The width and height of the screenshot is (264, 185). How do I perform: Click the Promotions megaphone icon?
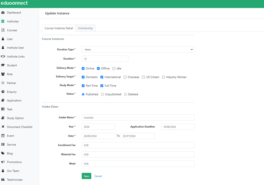point(3,162)
